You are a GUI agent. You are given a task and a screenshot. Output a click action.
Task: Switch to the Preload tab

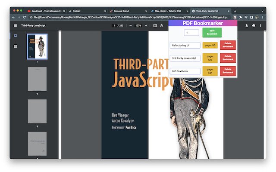(x=86, y=11)
